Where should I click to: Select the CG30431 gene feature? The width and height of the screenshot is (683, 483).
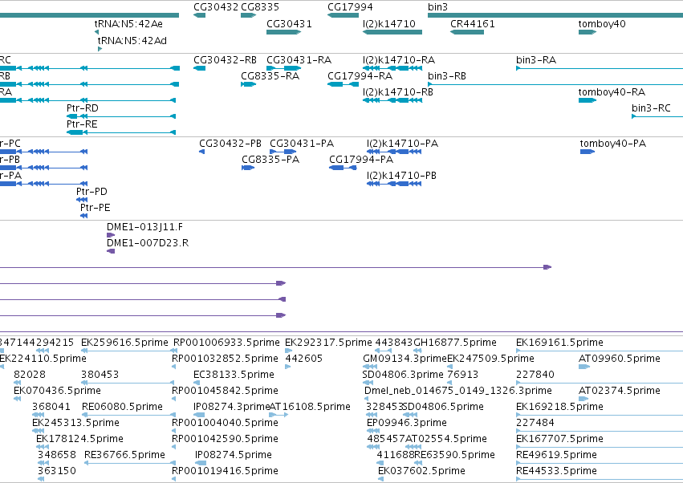(283, 32)
